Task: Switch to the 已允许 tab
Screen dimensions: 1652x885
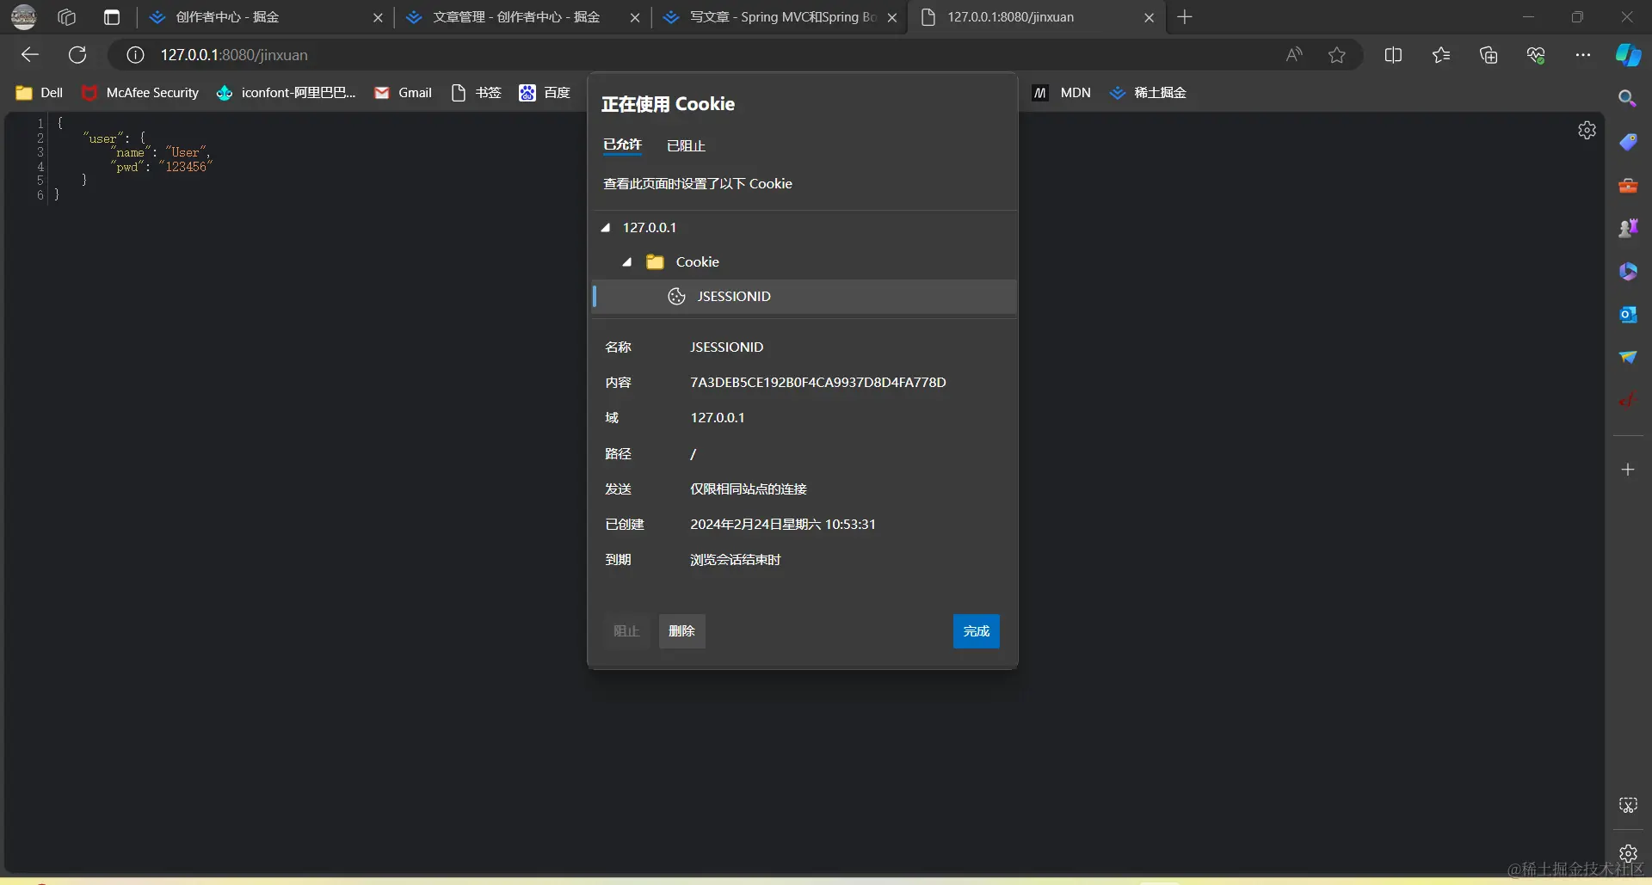Action: [x=622, y=144]
